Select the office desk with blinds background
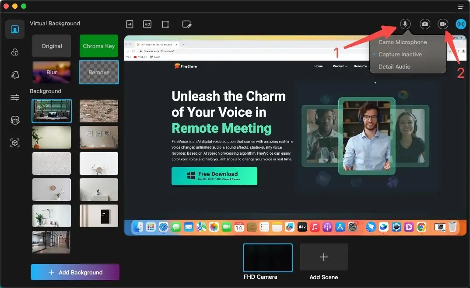Viewport: 470px width, 288px height. click(52, 111)
